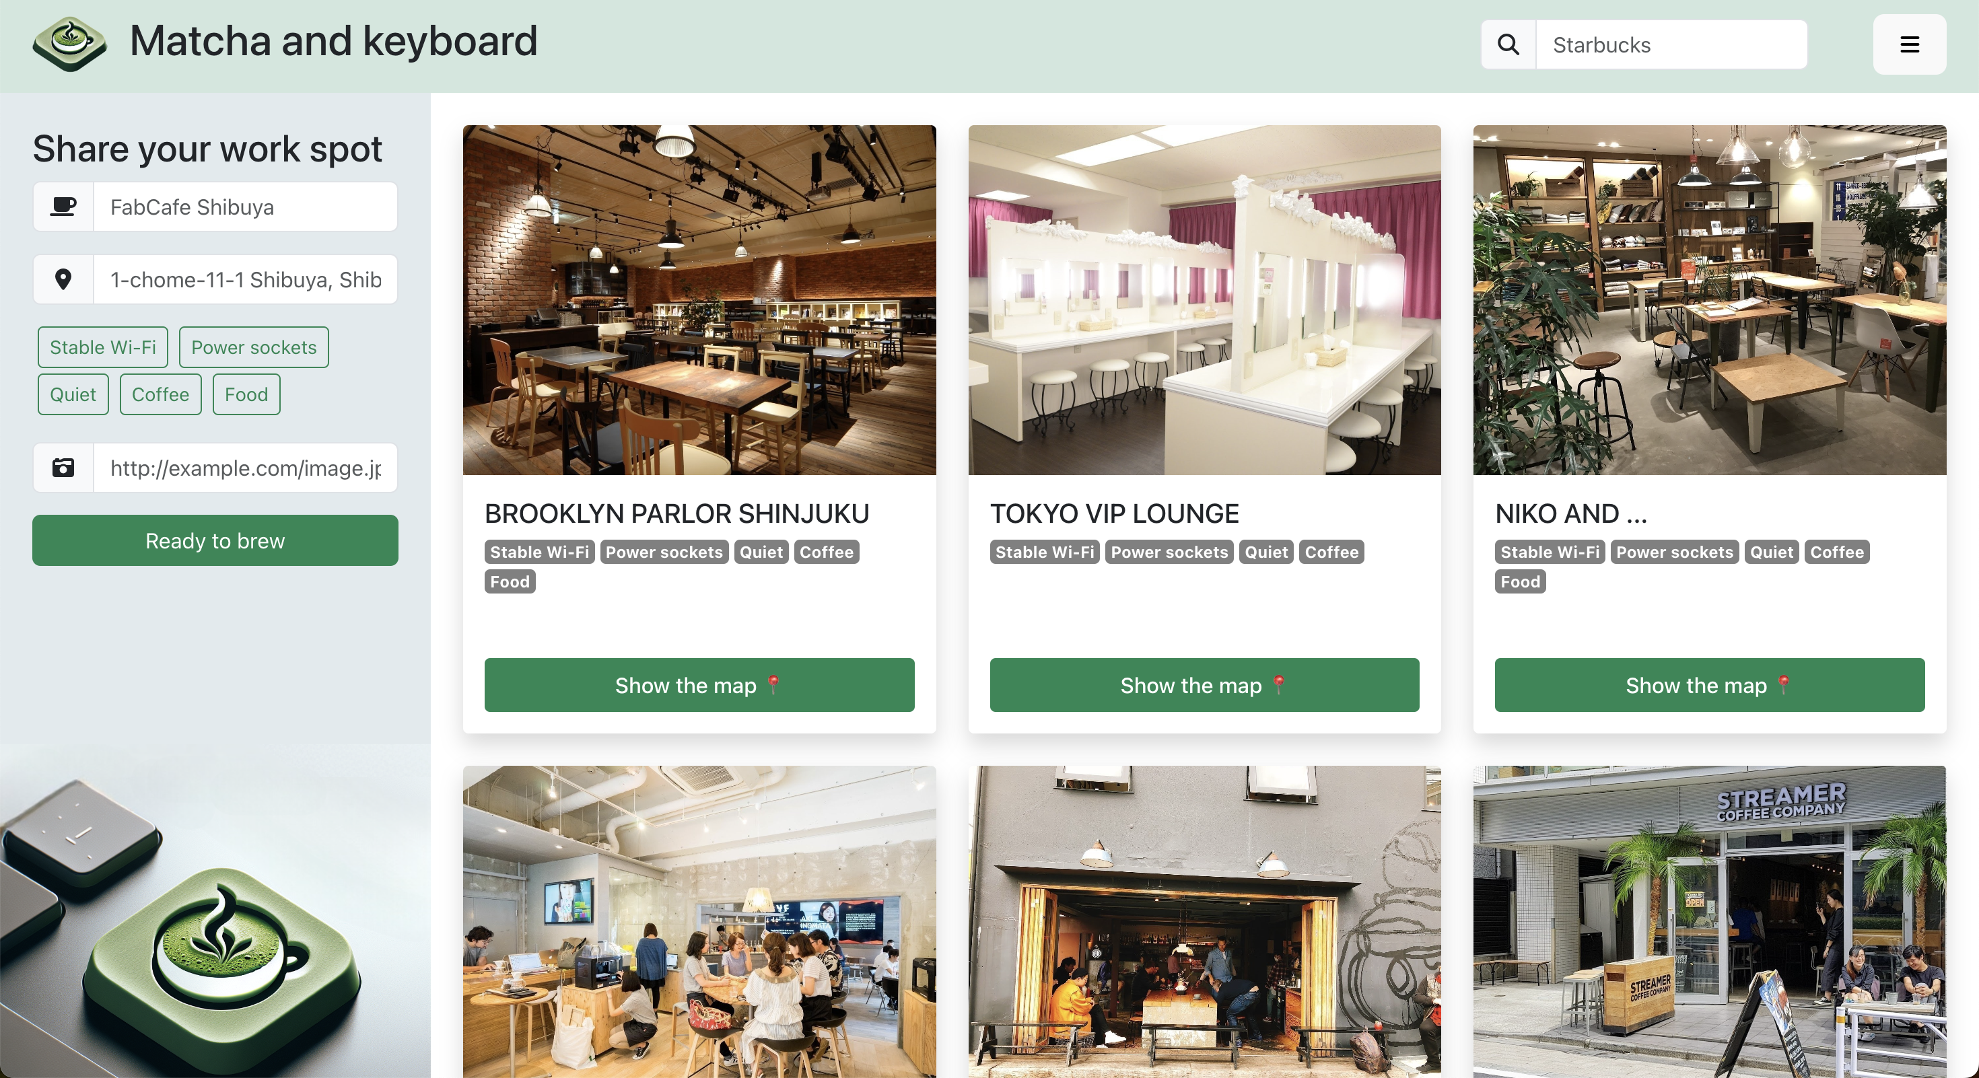
Task: Click the coffee mug icon beside name field
Action: tap(64, 207)
